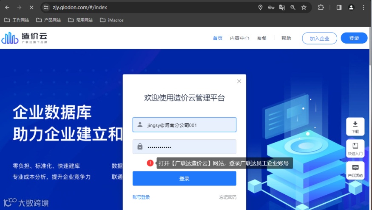Click the 登录 button in the header
The width and height of the screenshot is (372, 210).
(354, 38)
